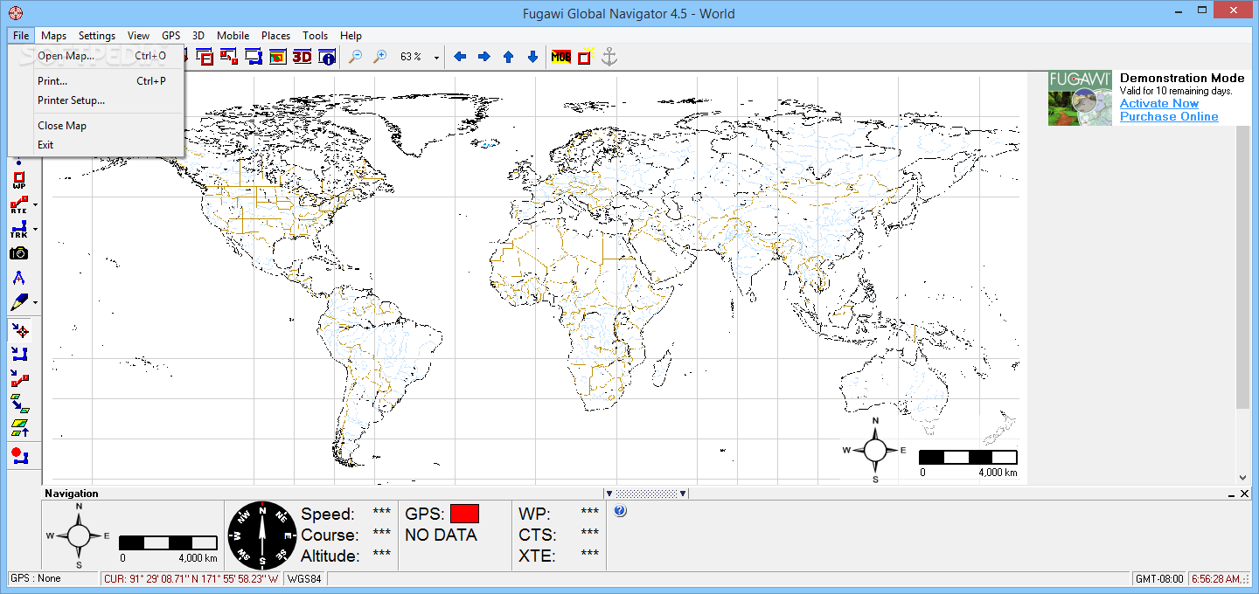
Task: Select the TRK track tool
Action: point(18,230)
